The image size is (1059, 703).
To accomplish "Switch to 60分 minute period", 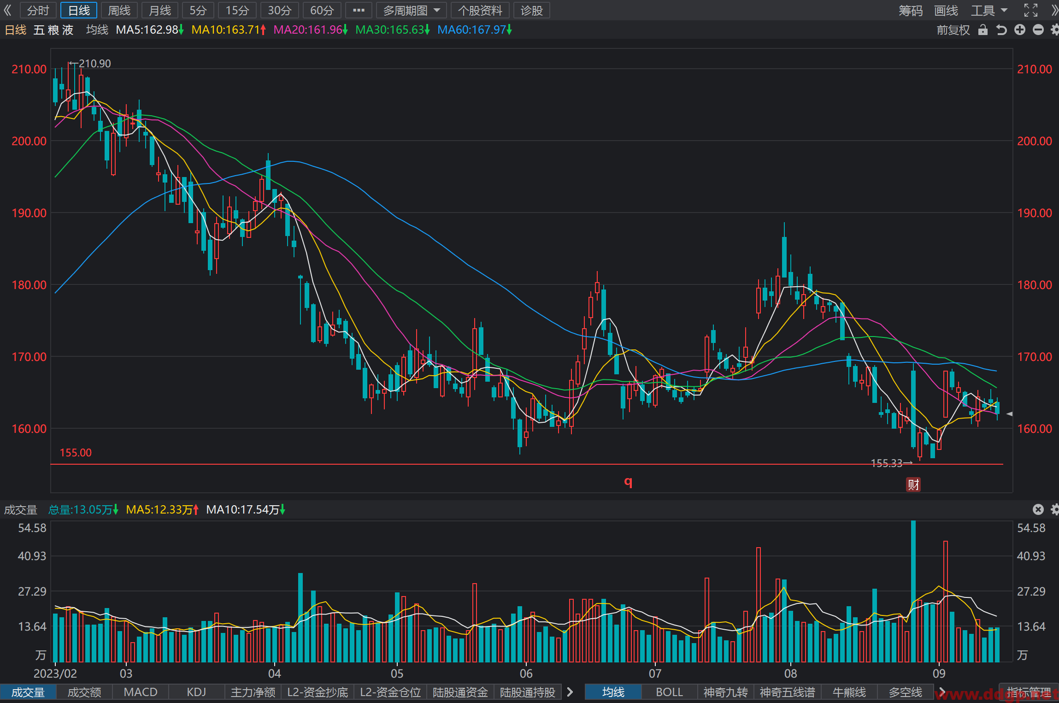I will pyautogui.click(x=322, y=10).
